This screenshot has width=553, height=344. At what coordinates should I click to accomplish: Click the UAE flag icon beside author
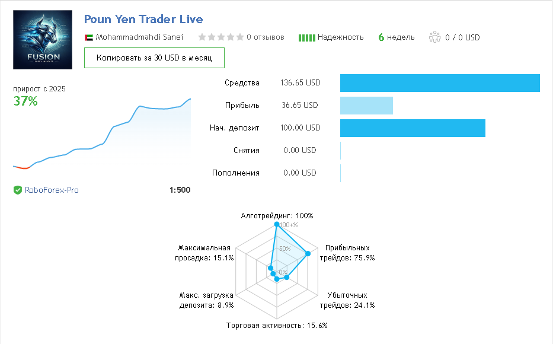(x=89, y=37)
